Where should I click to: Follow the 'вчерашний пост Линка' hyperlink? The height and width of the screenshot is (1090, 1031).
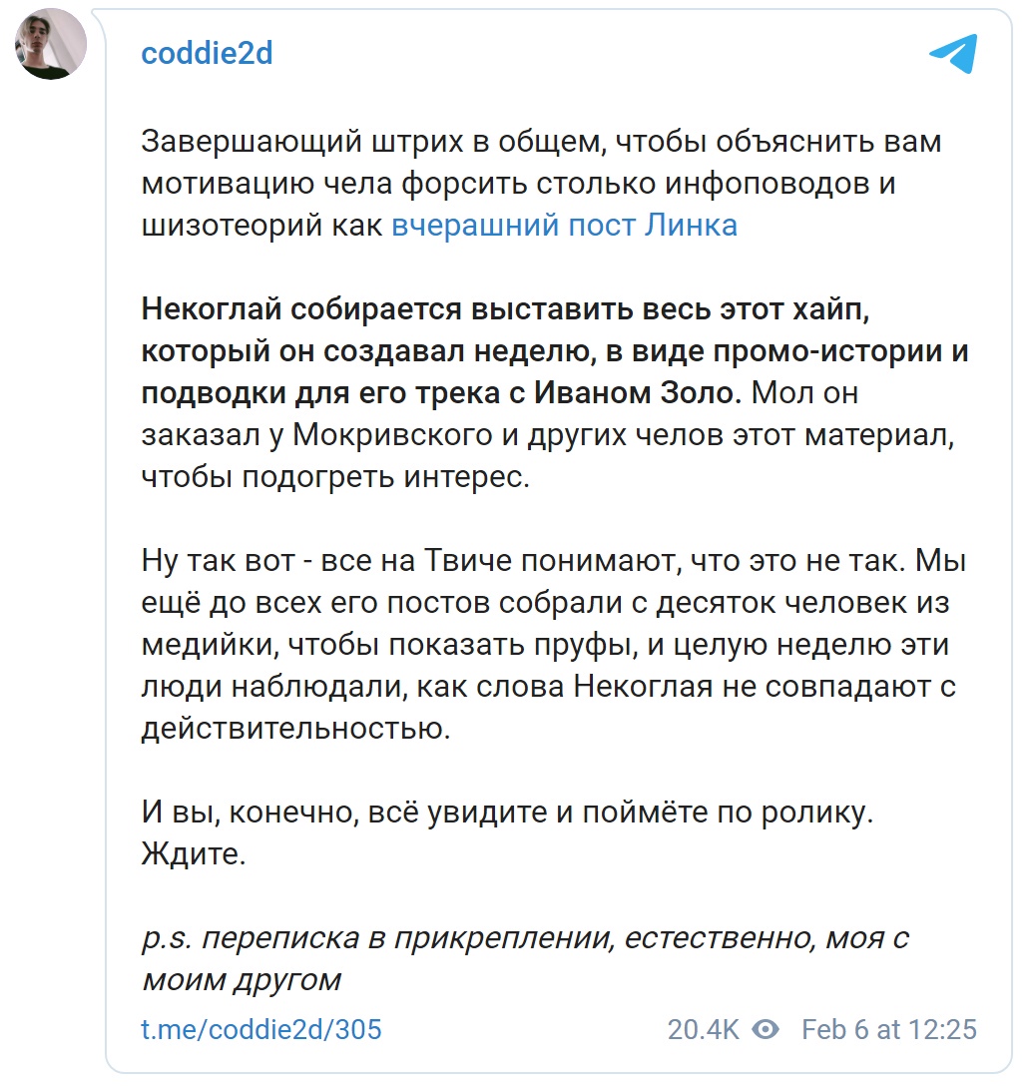[x=564, y=226]
